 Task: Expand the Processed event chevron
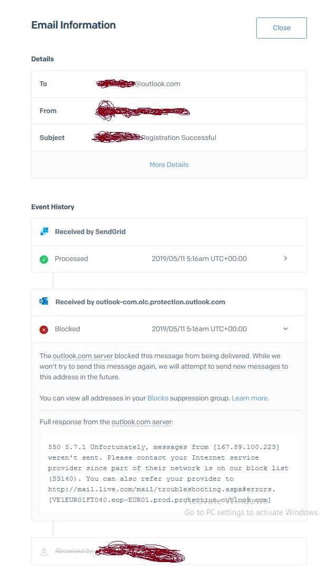285,259
